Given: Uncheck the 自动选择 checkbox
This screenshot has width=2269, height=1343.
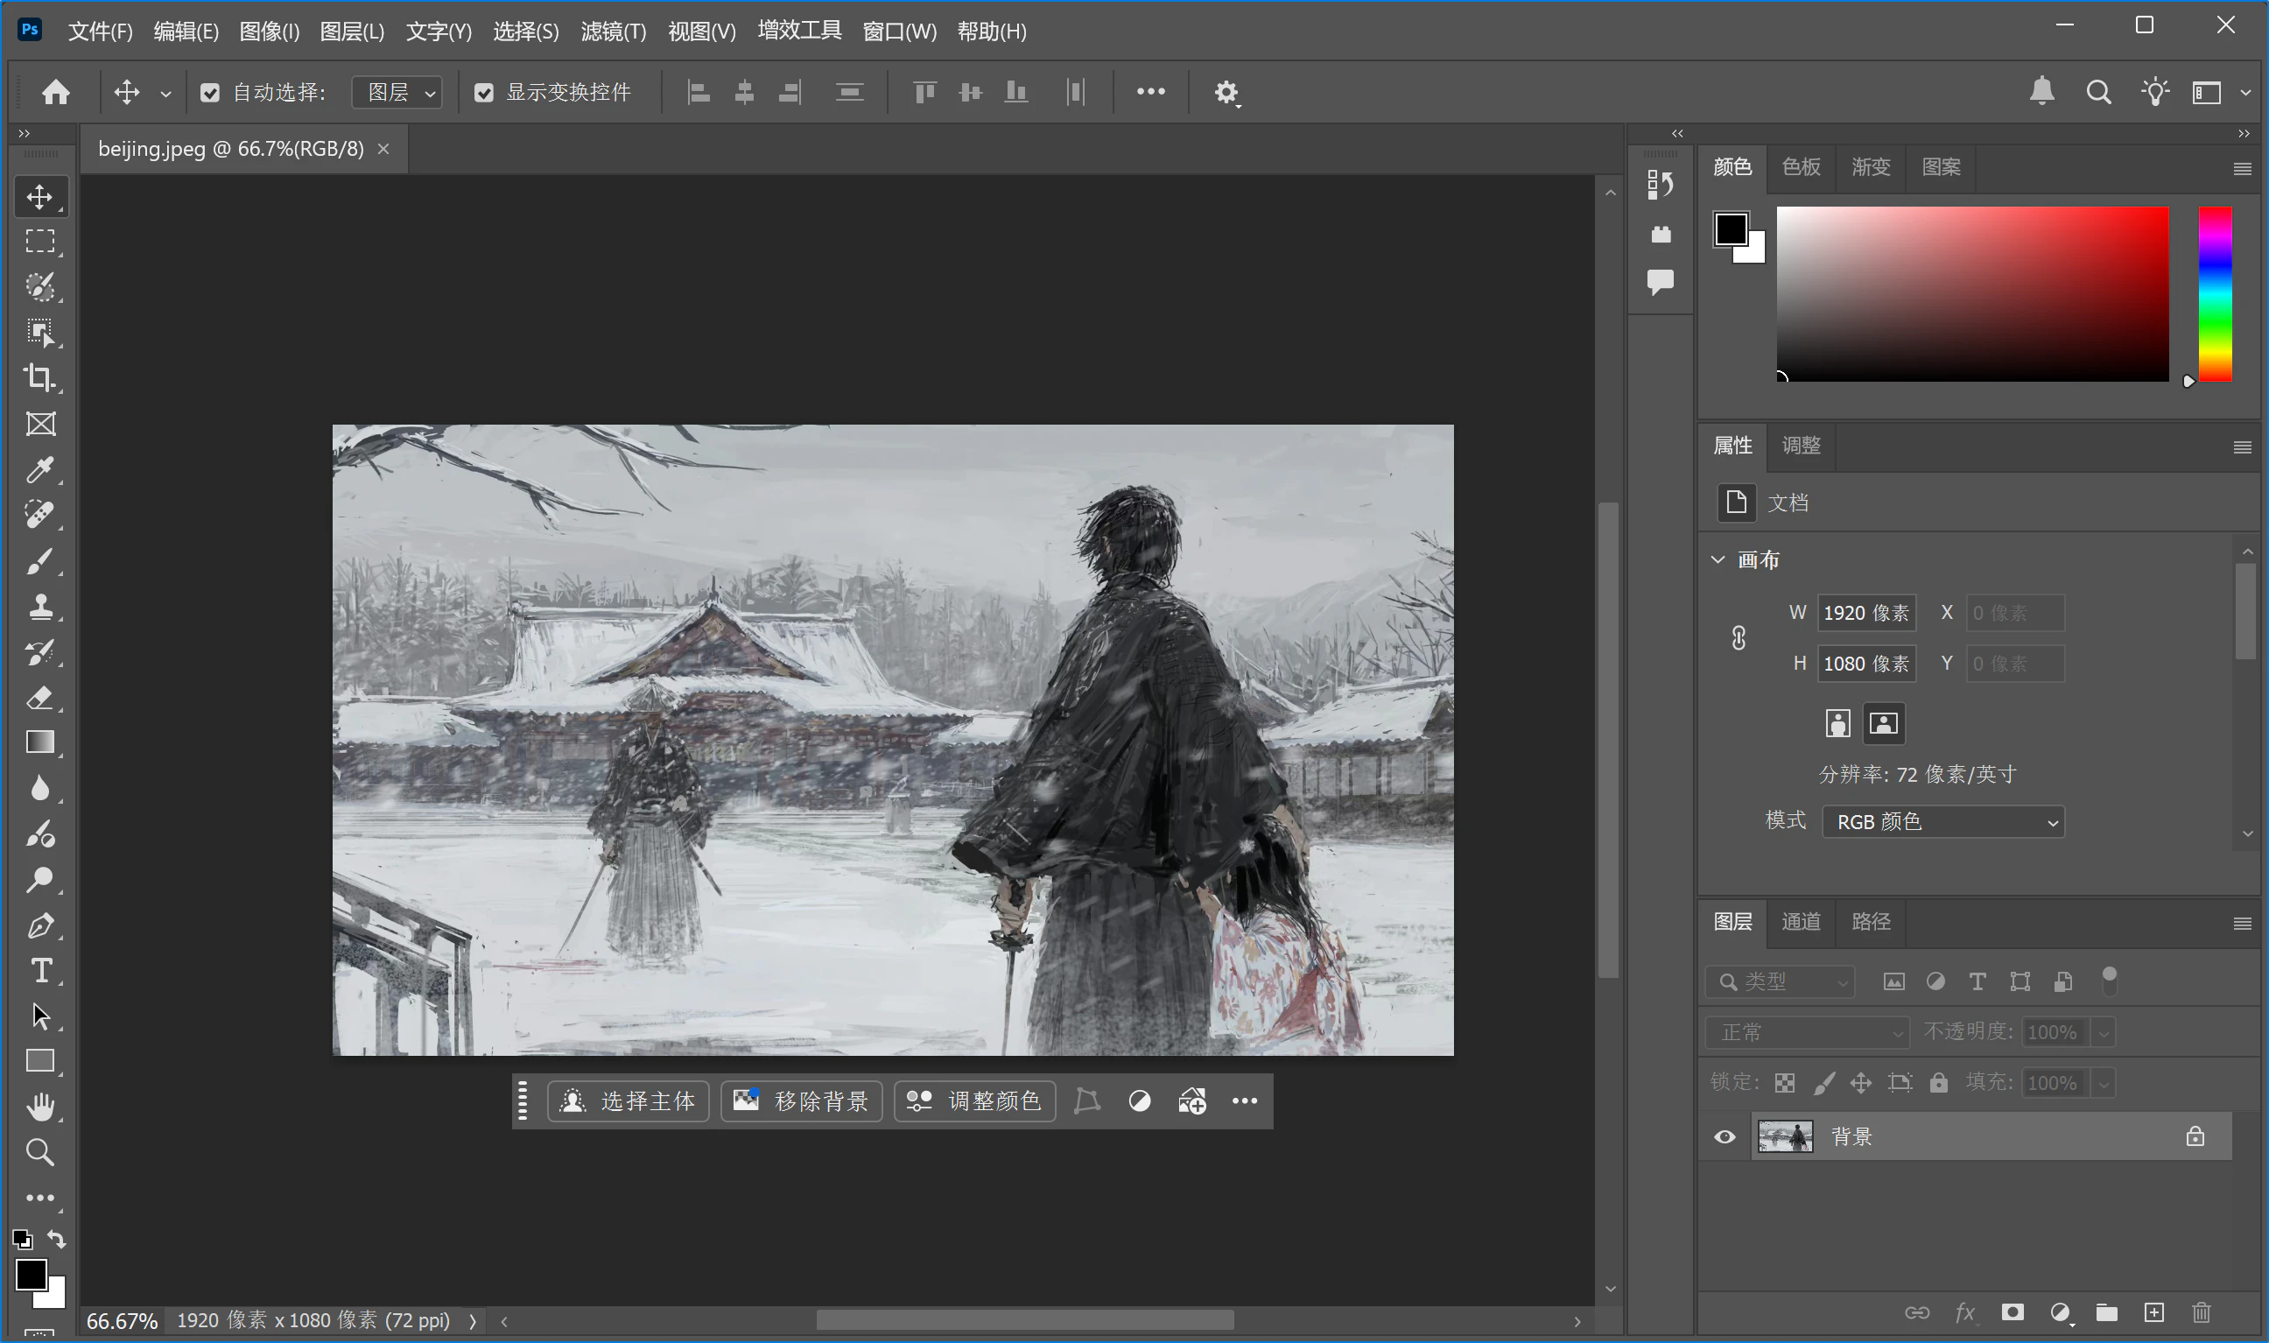Looking at the screenshot, I should pos(210,92).
